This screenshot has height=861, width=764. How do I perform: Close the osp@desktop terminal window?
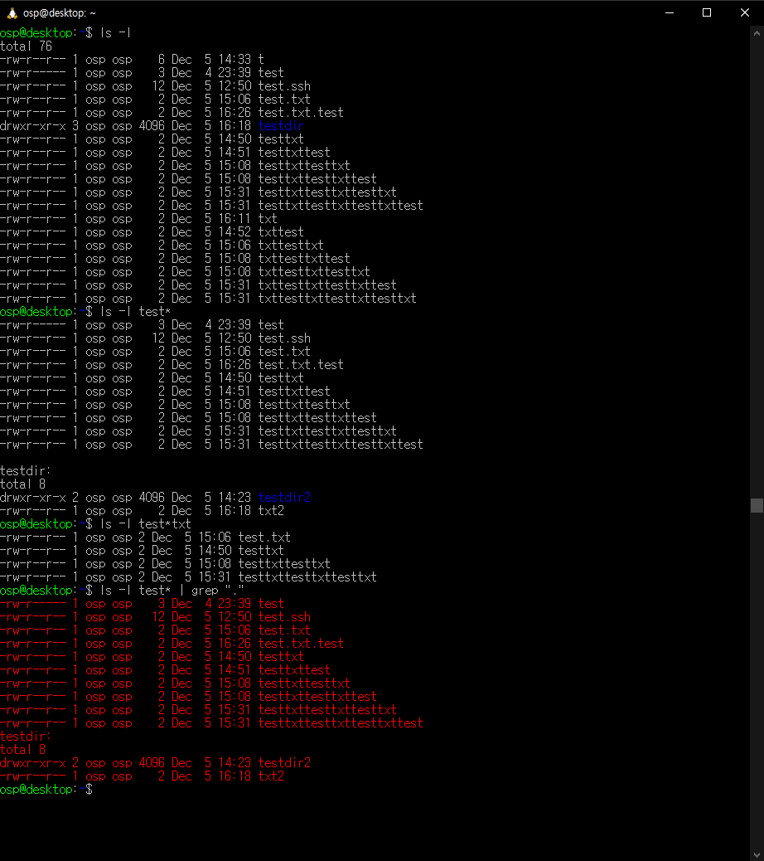745,12
